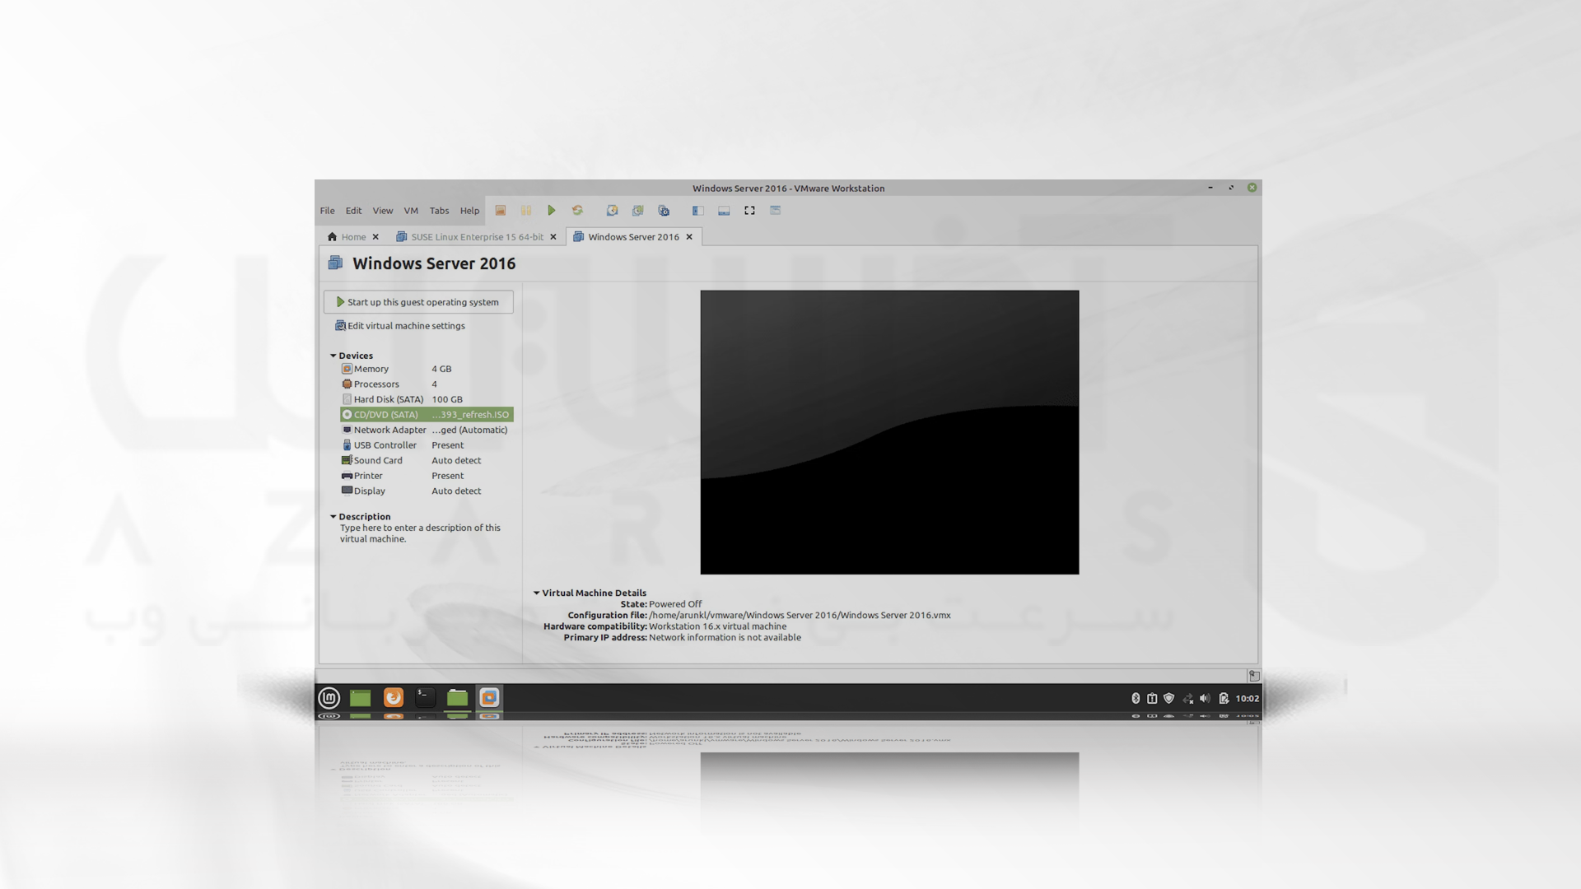Click the Full screen mode icon

(749, 210)
